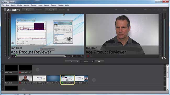Screen dimensions: 170x95
Task: Open the Media menu
Action: [x=19, y=5]
